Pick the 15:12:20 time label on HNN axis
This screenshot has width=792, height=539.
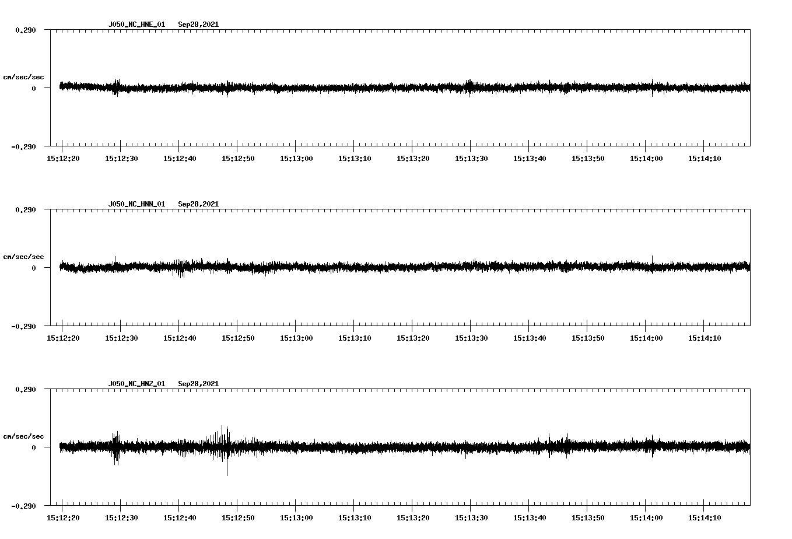pyautogui.click(x=63, y=338)
